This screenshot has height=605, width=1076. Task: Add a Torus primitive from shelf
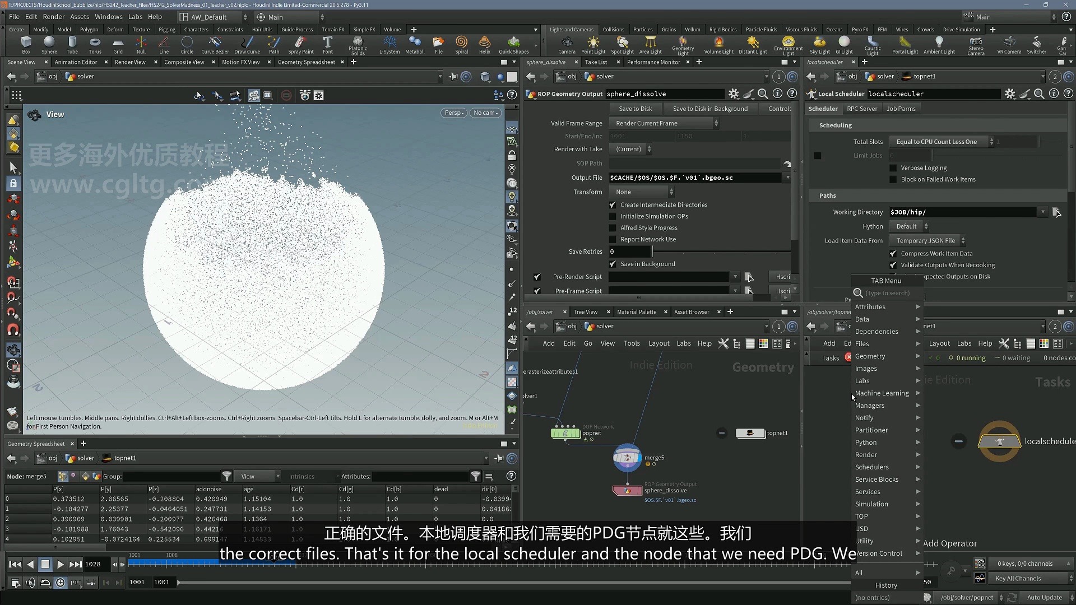[95, 45]
